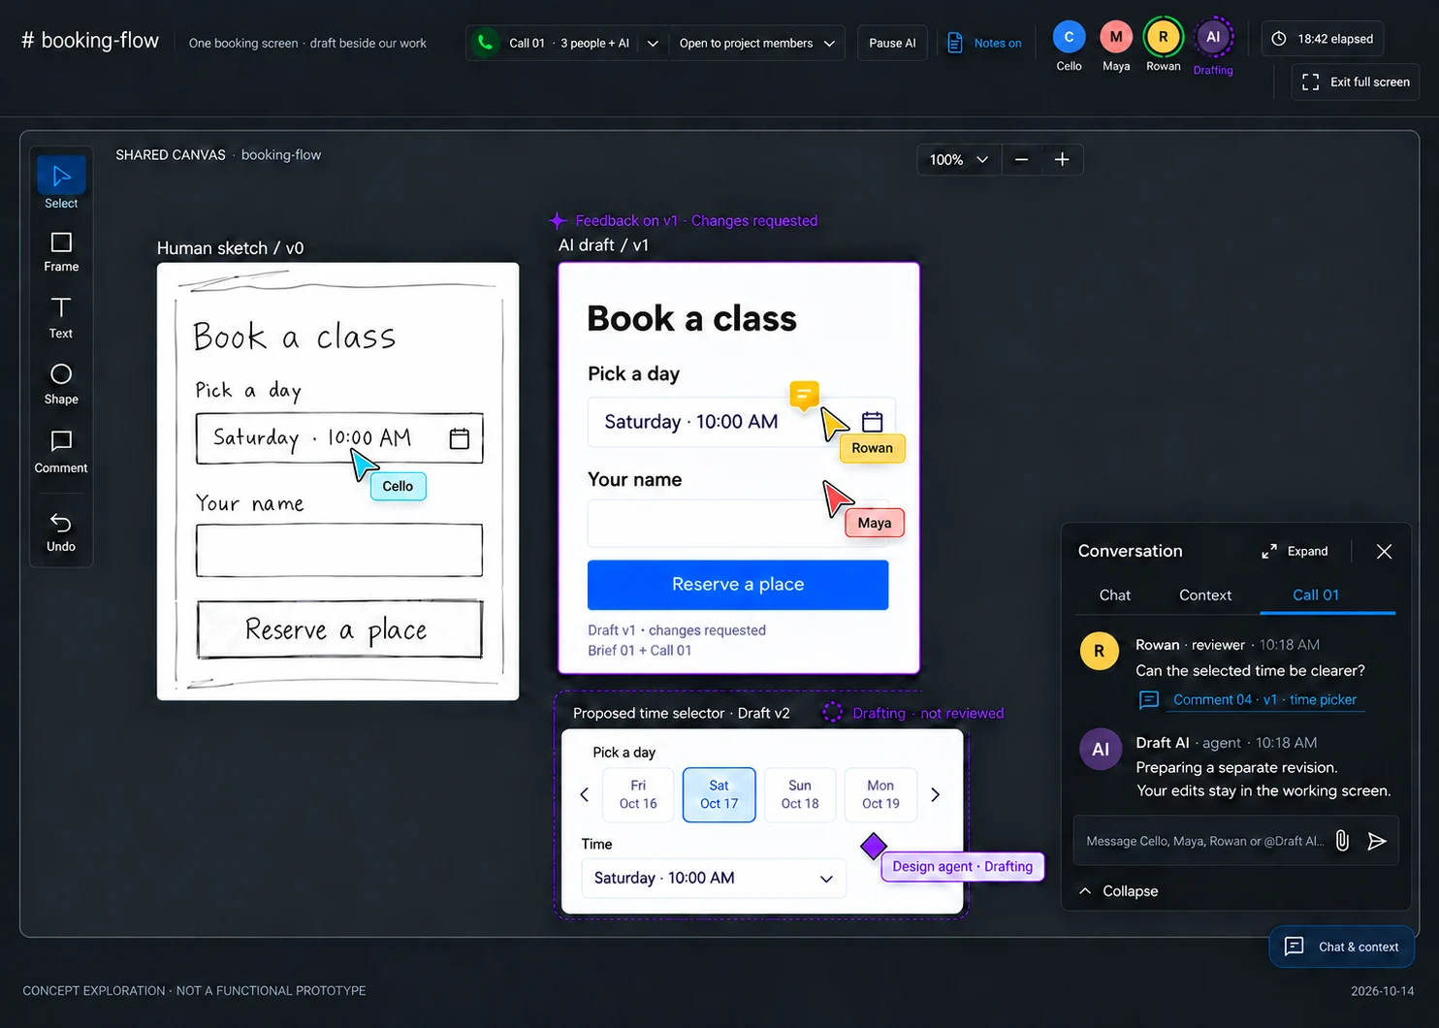This screenshot has height=1028, width=1439.
Task: Click Maya's avatar in the header
Action: [1116, 37]
